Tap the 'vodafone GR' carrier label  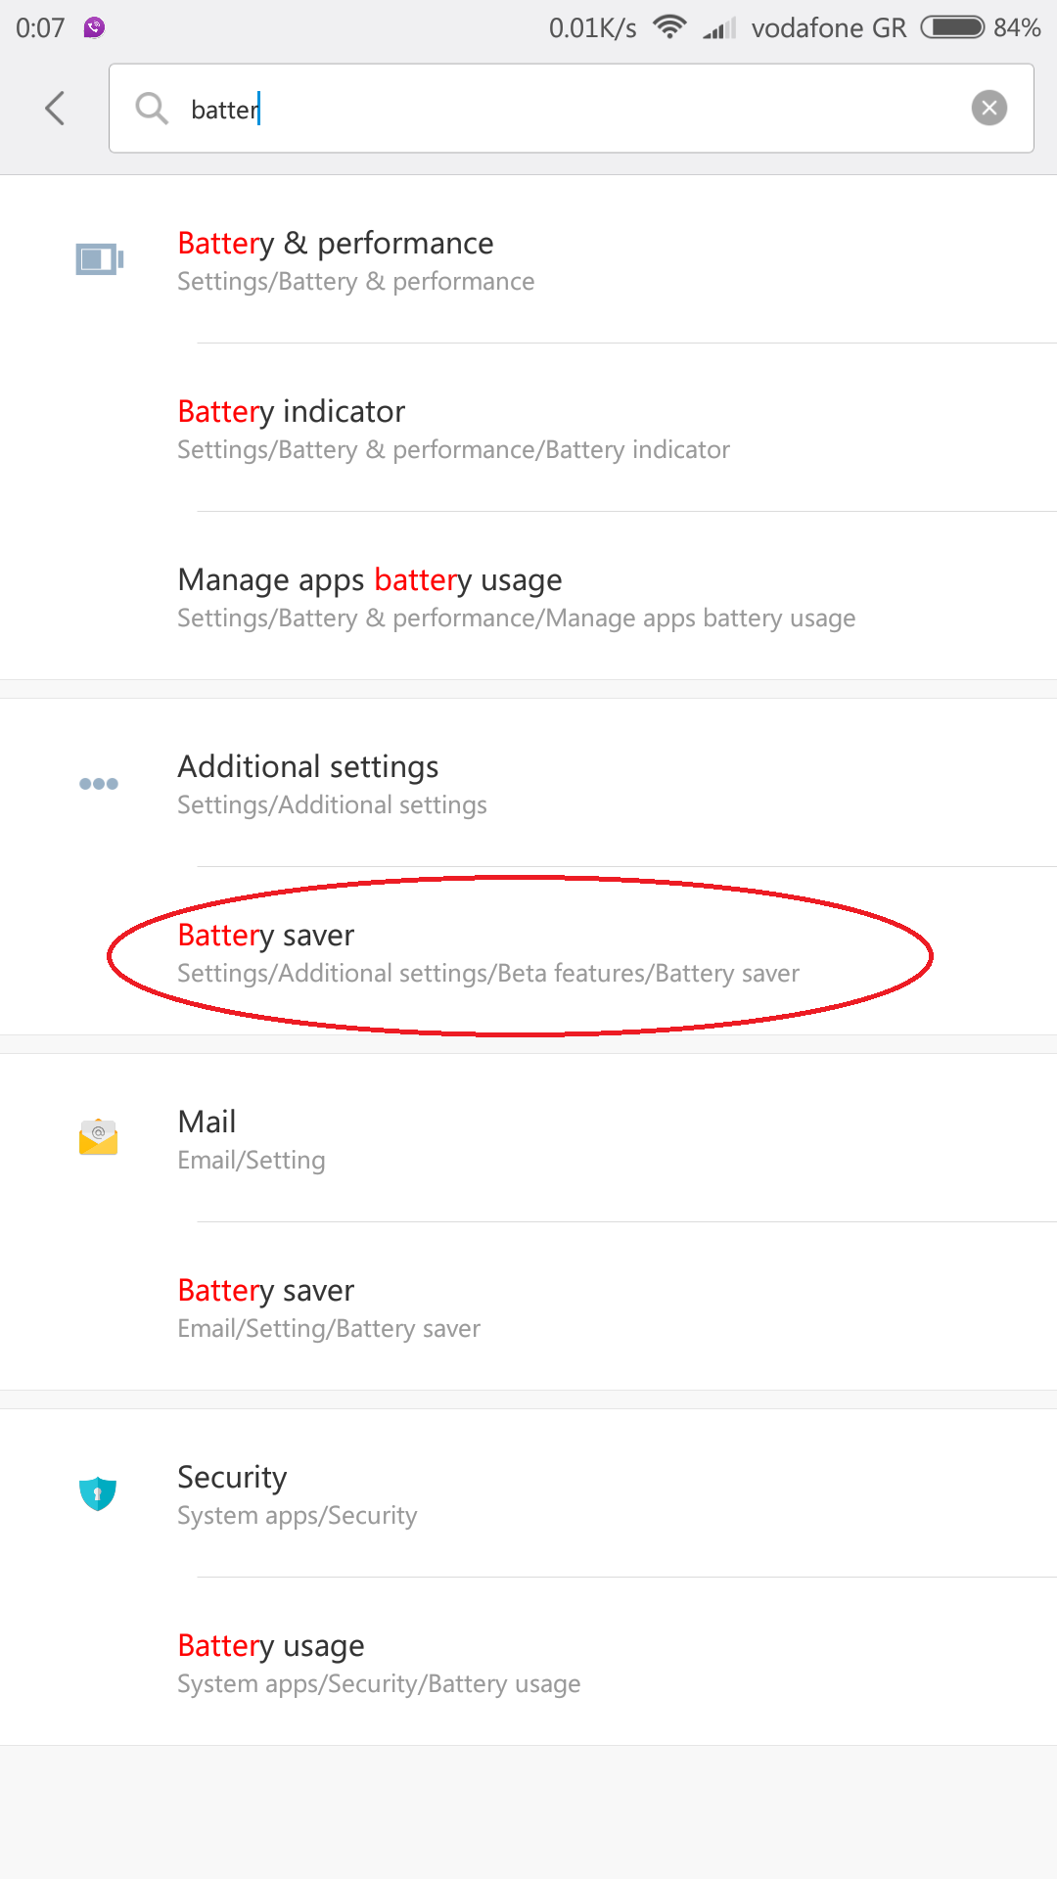coord(829,27)
